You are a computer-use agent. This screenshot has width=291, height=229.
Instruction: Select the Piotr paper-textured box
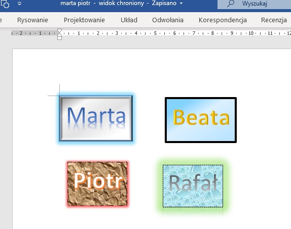pyautogui.click(x=97, y=184)
